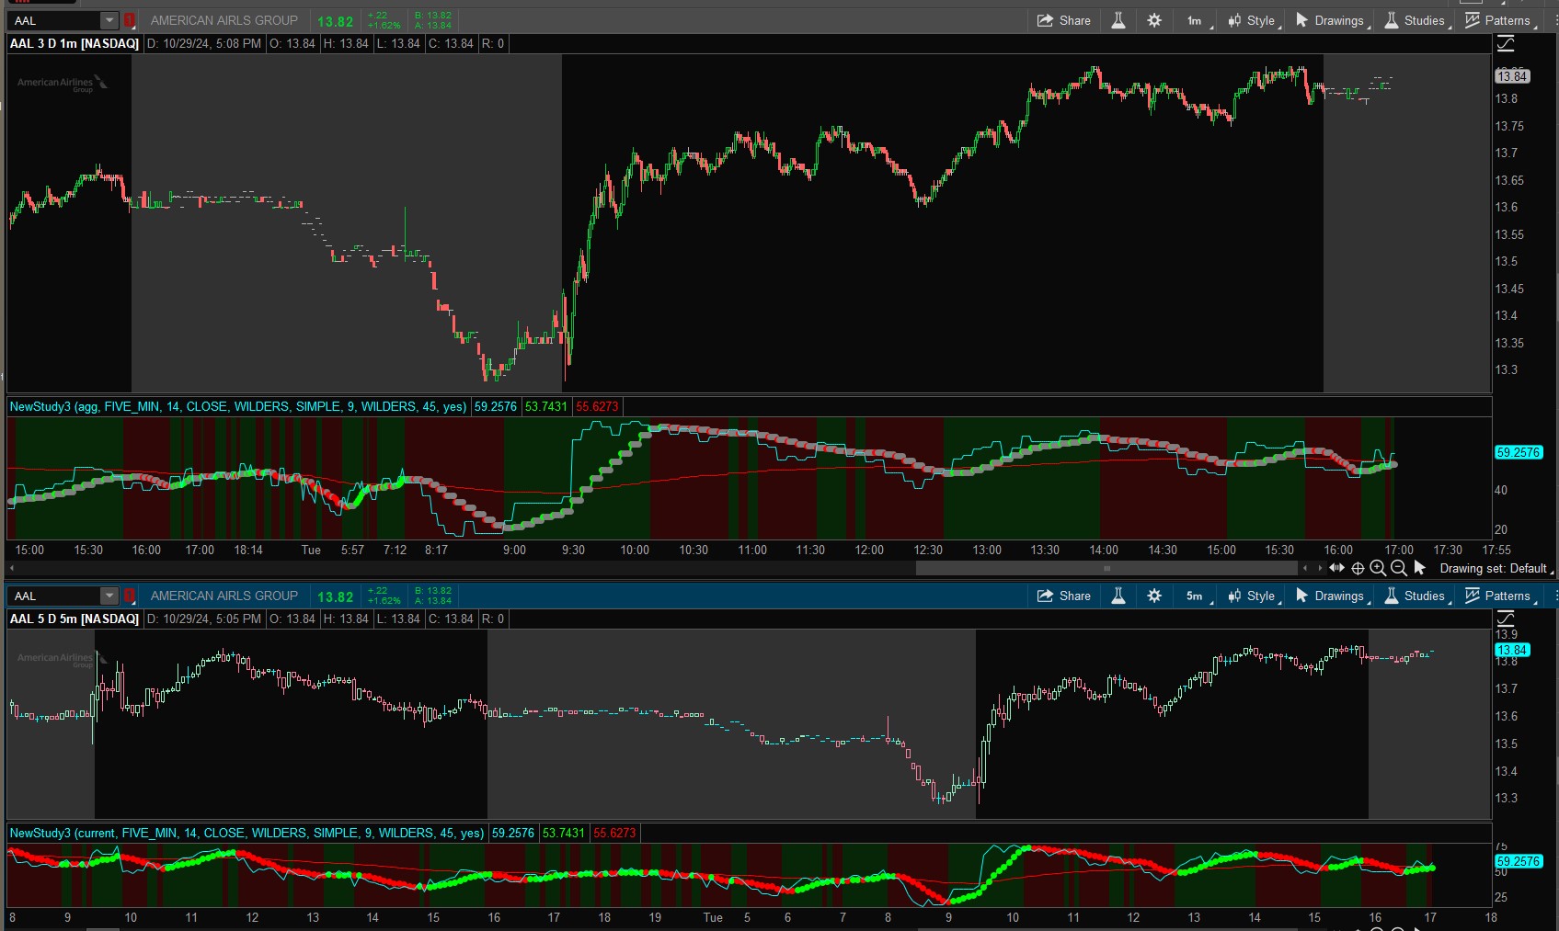Open chart settings gear in upper chart toolbar

[x=1154, y=20]
